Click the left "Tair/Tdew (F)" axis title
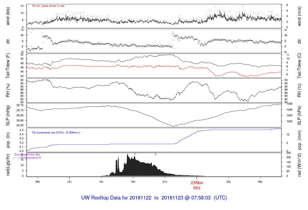308x210 pixels. click(x=8, y=66)
